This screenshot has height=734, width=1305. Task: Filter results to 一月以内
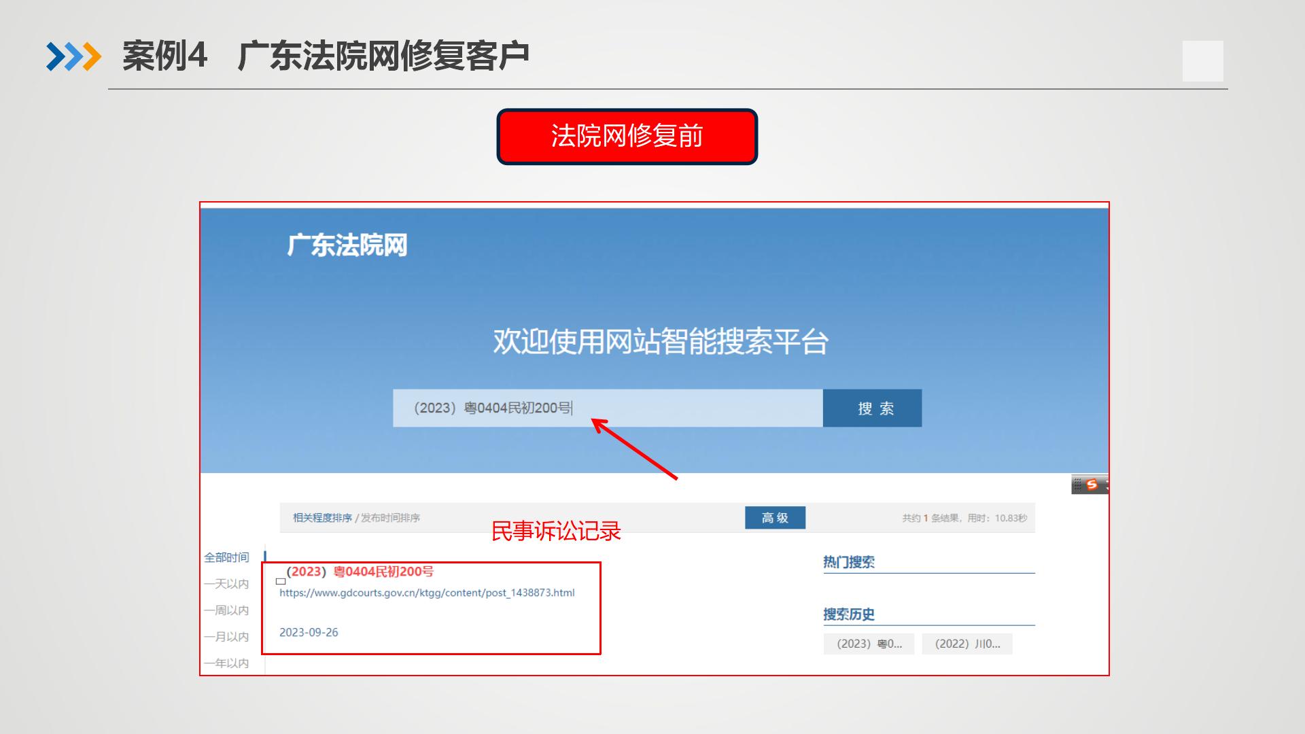pos(226,637)
